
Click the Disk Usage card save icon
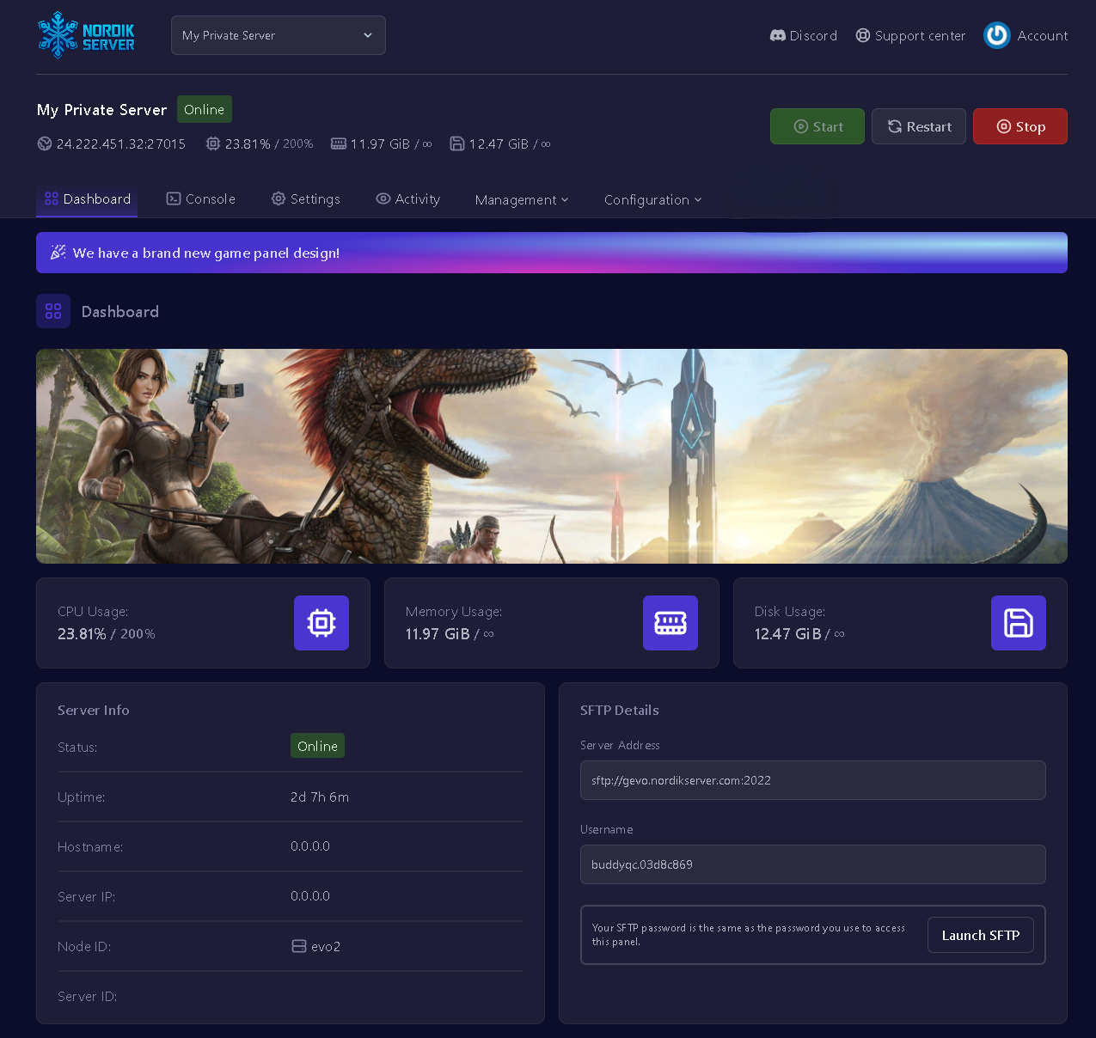(x=1019, y=623)
